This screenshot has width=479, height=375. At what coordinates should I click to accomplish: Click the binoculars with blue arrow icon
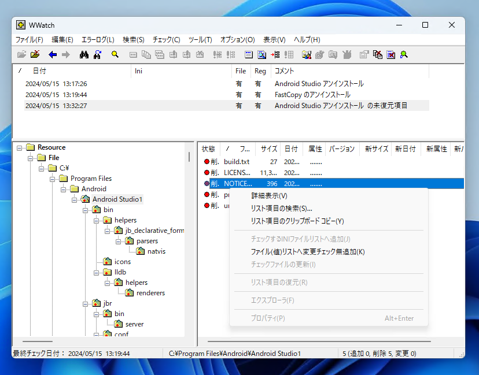(x=97, y=55)
